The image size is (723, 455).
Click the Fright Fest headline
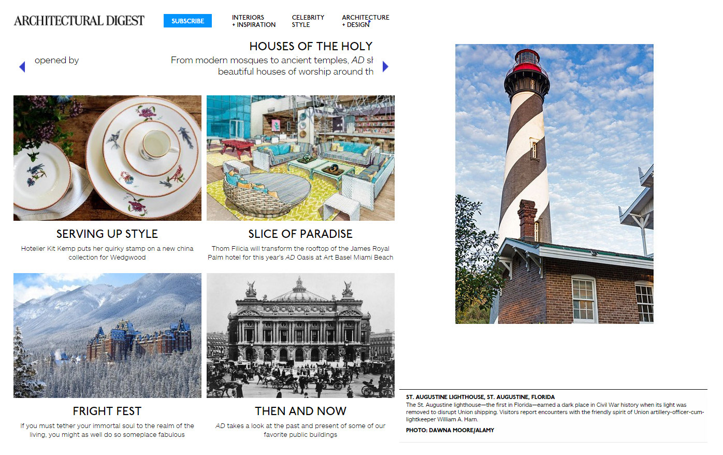pyautogui.click(x=107, y=411)
